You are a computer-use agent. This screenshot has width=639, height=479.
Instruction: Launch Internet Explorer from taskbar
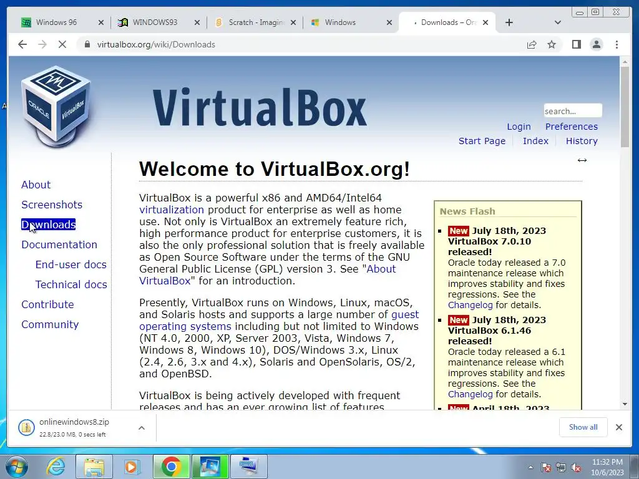tap(56, 467)
